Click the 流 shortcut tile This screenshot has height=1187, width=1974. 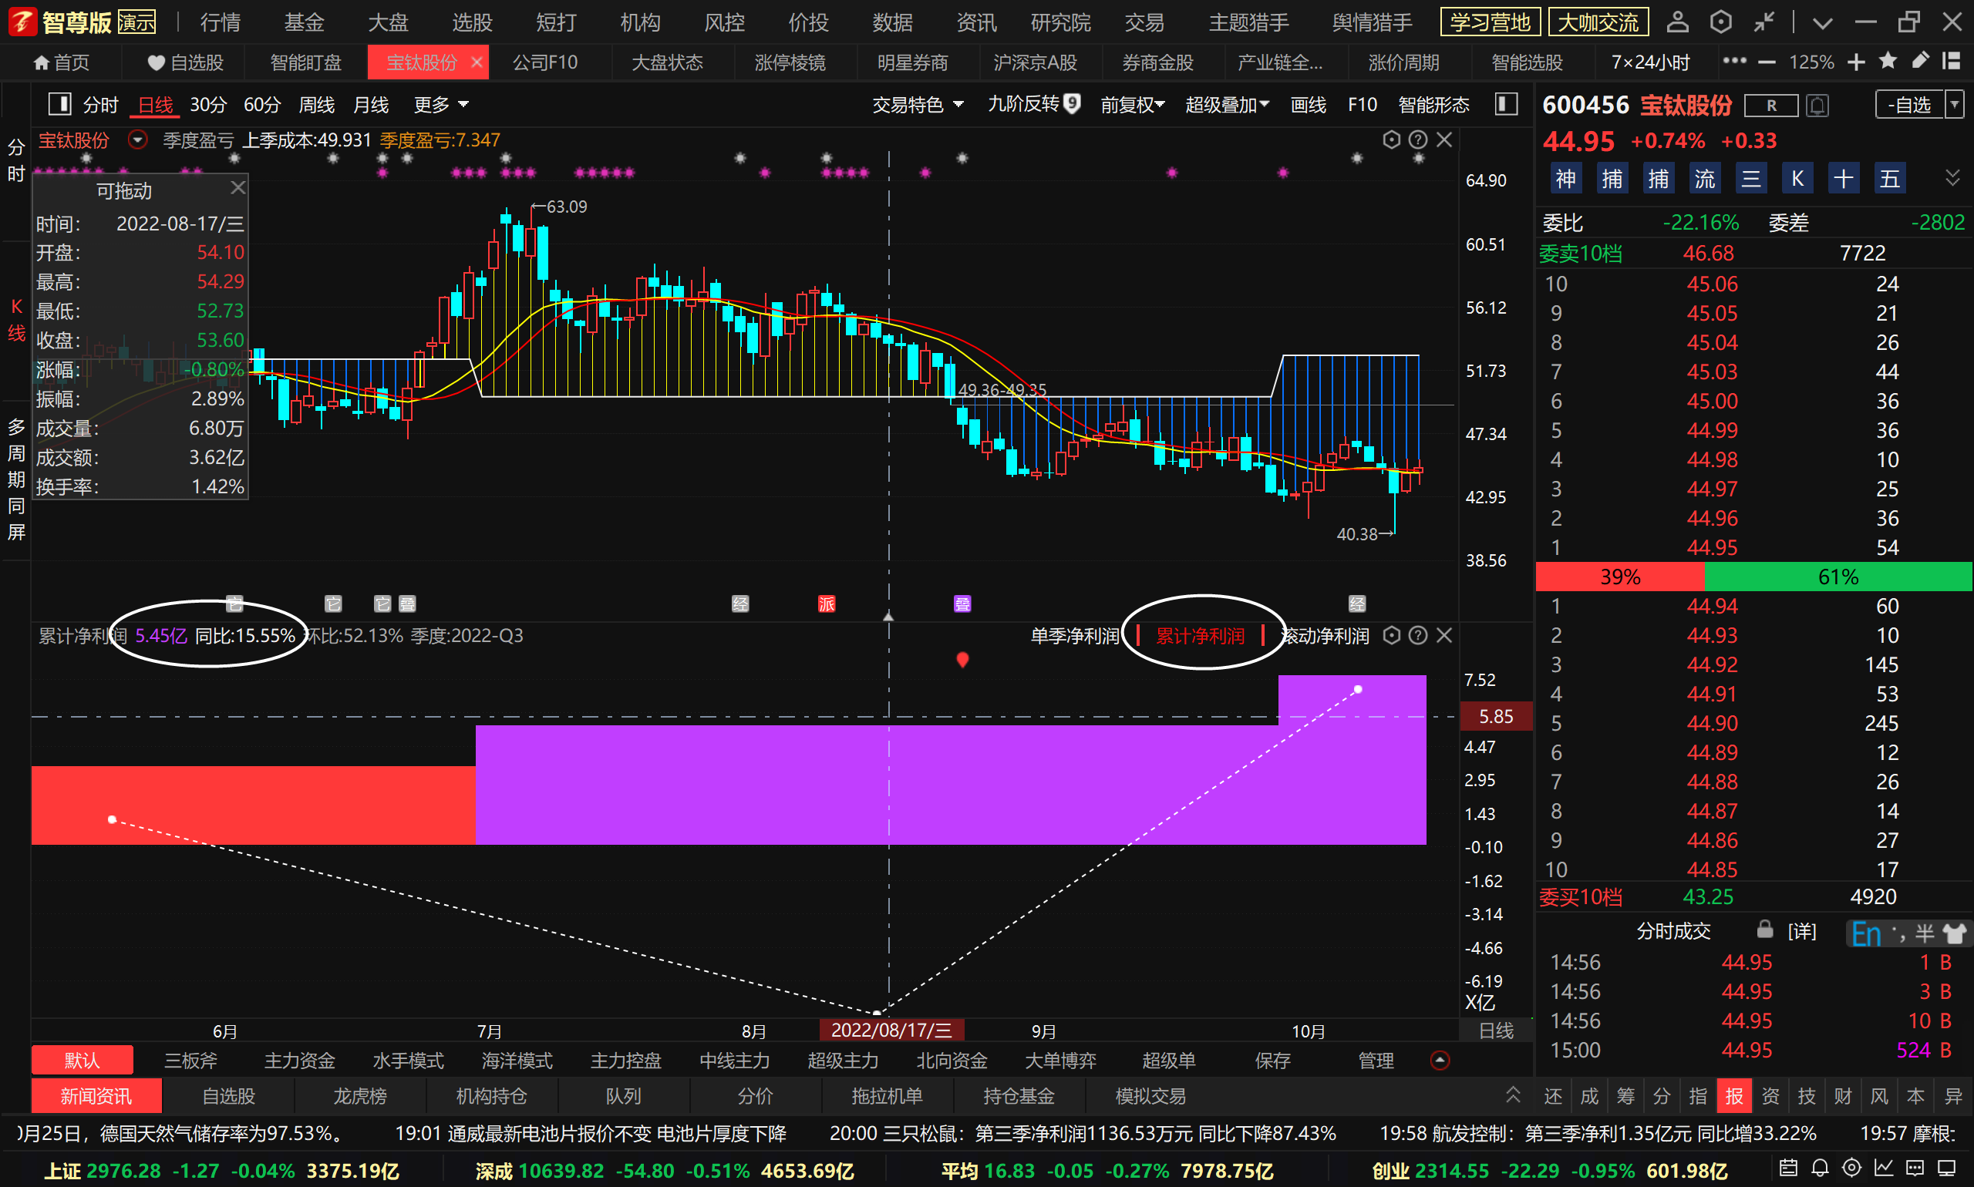[1704, 178]
